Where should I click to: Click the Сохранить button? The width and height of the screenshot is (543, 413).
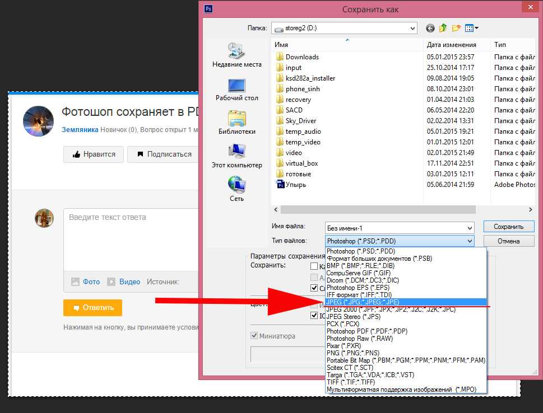click(509, 227)
